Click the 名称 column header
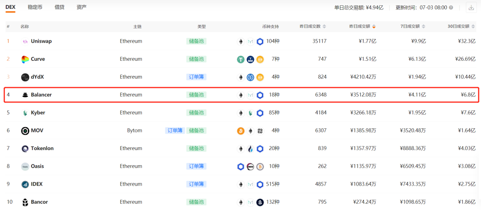 point(25,27)
